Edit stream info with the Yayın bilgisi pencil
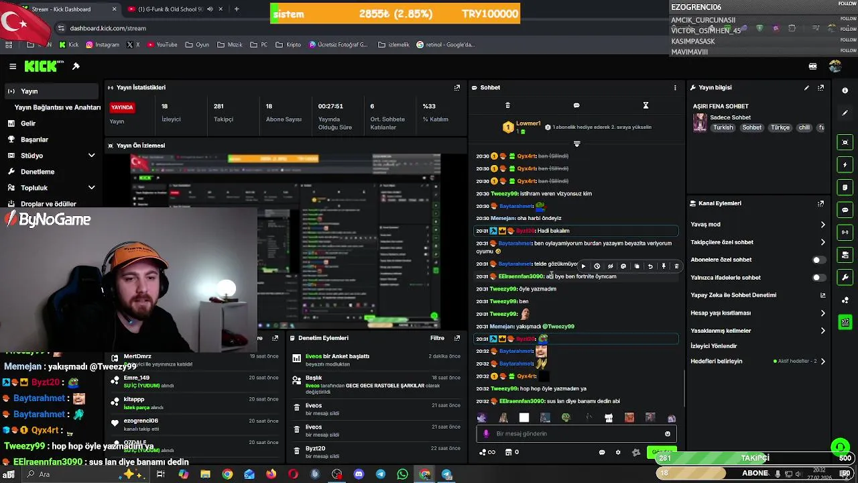858x483 pixels. click(806, 87)
